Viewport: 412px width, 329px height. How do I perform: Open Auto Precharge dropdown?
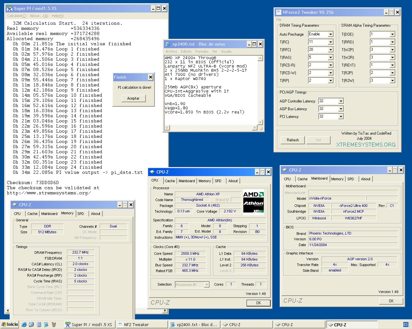point(331,34)
